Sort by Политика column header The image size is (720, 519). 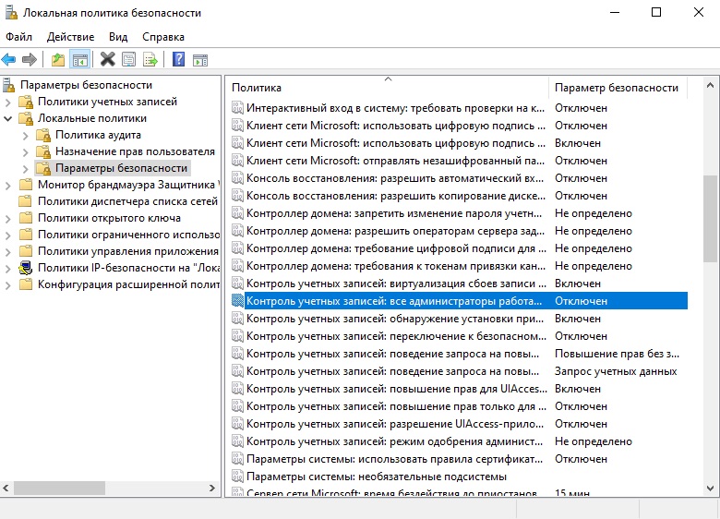[x=387, y=87]
